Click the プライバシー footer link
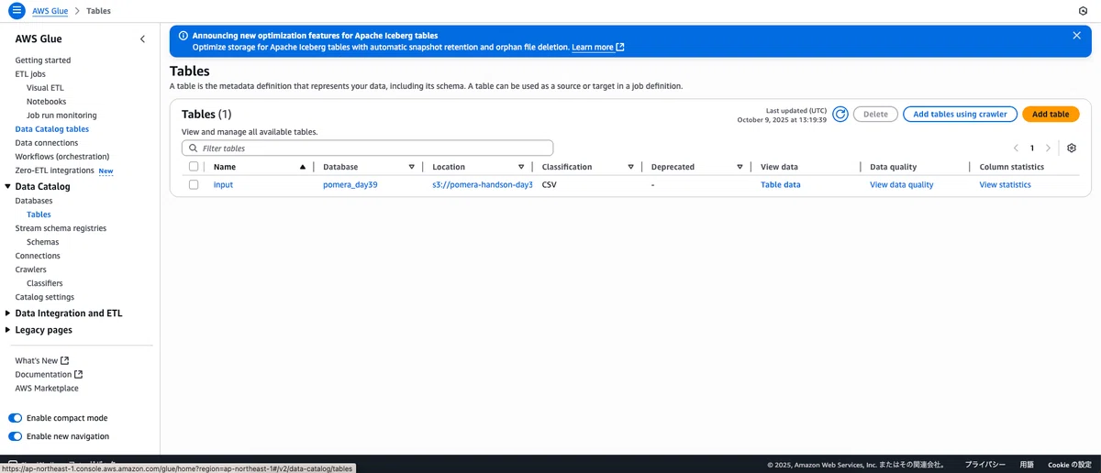The image size is (1101, 473). point(985,465)
